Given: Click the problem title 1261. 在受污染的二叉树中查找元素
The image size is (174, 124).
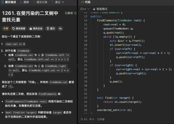Looking at the screenshot, I should click(30, 16).
